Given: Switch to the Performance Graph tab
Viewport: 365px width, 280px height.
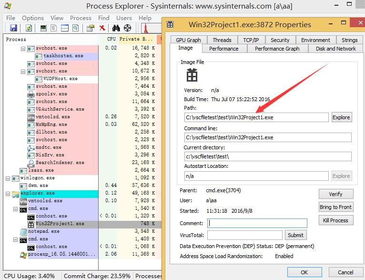Looking at the screenshot, I should click(277, 49).
